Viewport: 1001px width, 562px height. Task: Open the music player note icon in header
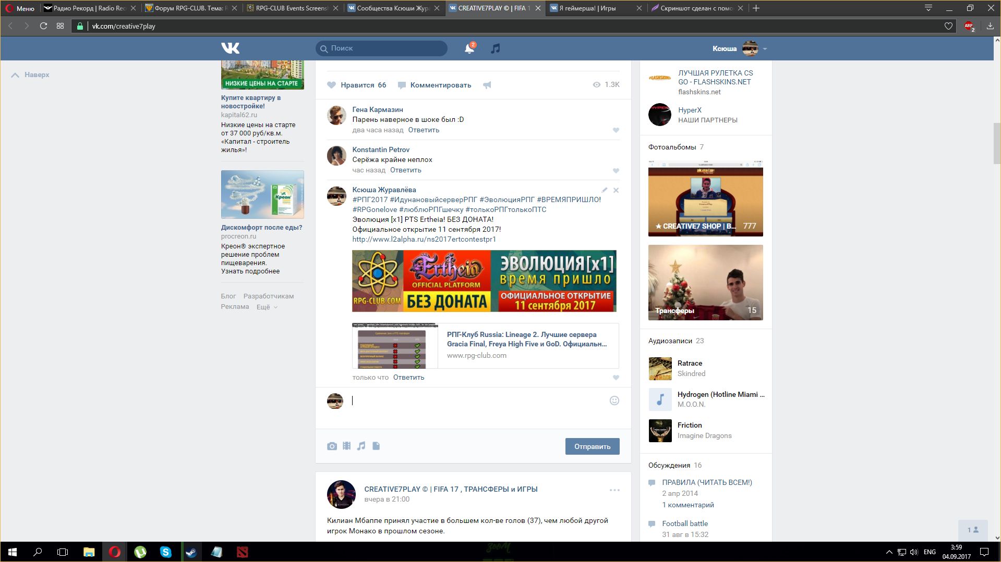(496, 48)
